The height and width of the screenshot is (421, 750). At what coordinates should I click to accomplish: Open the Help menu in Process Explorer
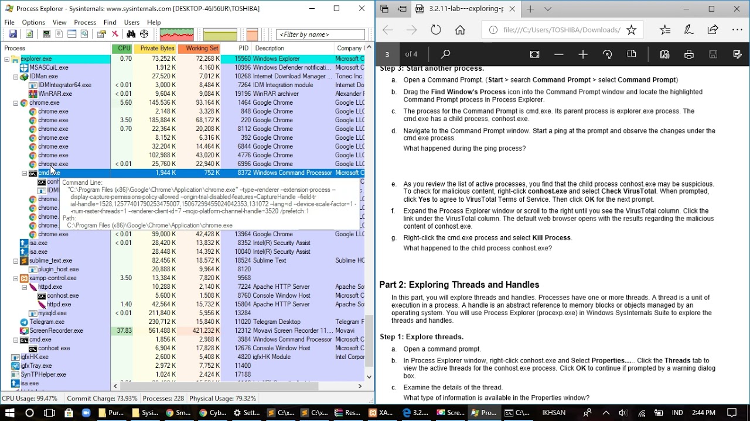(x=154, y=22)
